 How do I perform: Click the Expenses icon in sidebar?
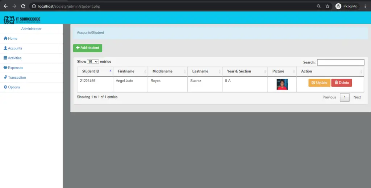pos(5,68)
